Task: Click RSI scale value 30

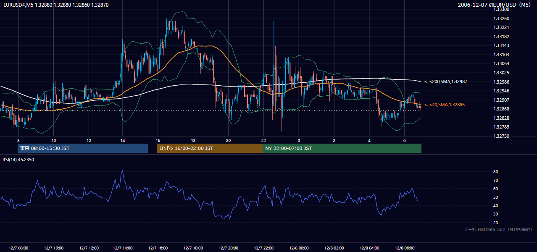Action: 496,214
